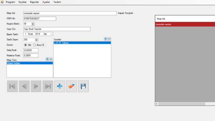The width and height of the screenshot is (215, 121).
Task: Save record with floppy disk button
Action: (83, 86)
